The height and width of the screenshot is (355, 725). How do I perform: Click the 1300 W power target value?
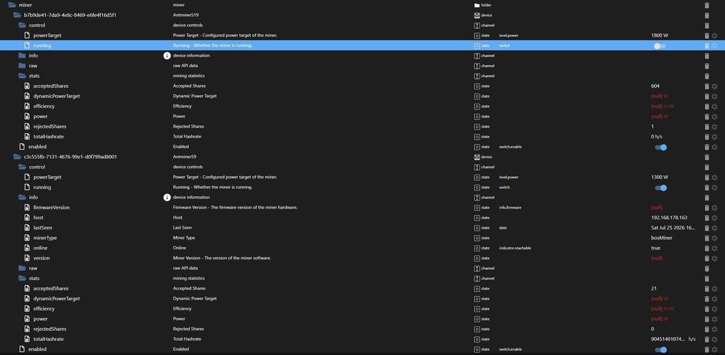(x=660, y=177)
